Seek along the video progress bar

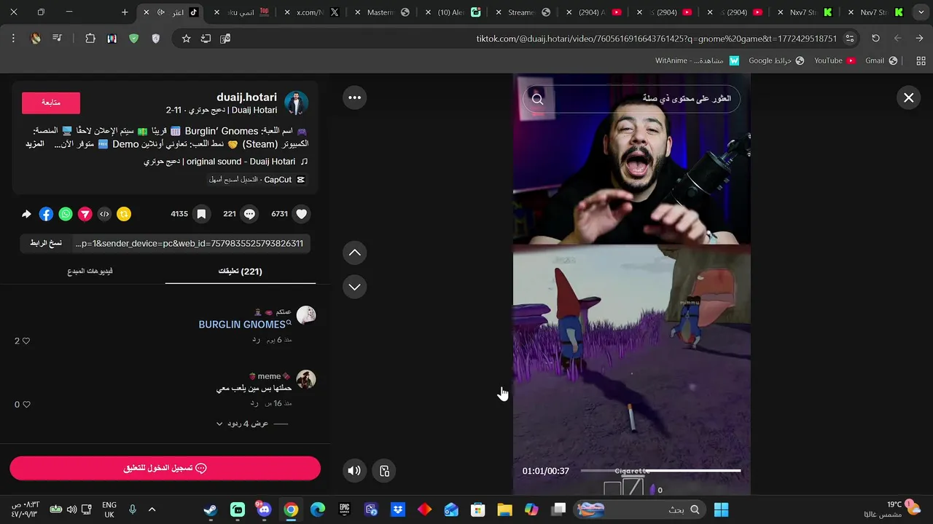[660, 471]
